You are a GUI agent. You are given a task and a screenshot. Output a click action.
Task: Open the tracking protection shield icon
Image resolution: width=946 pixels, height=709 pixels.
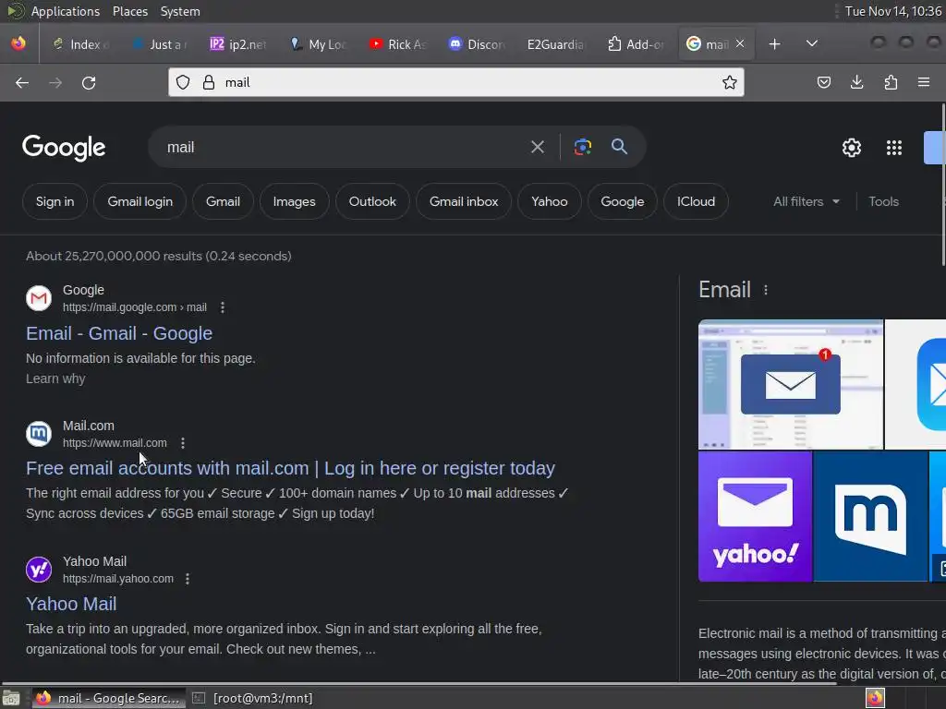point(183,82)
